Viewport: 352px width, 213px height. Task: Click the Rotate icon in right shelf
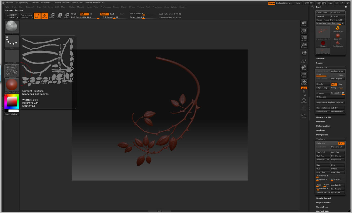(x=304, y=82)
